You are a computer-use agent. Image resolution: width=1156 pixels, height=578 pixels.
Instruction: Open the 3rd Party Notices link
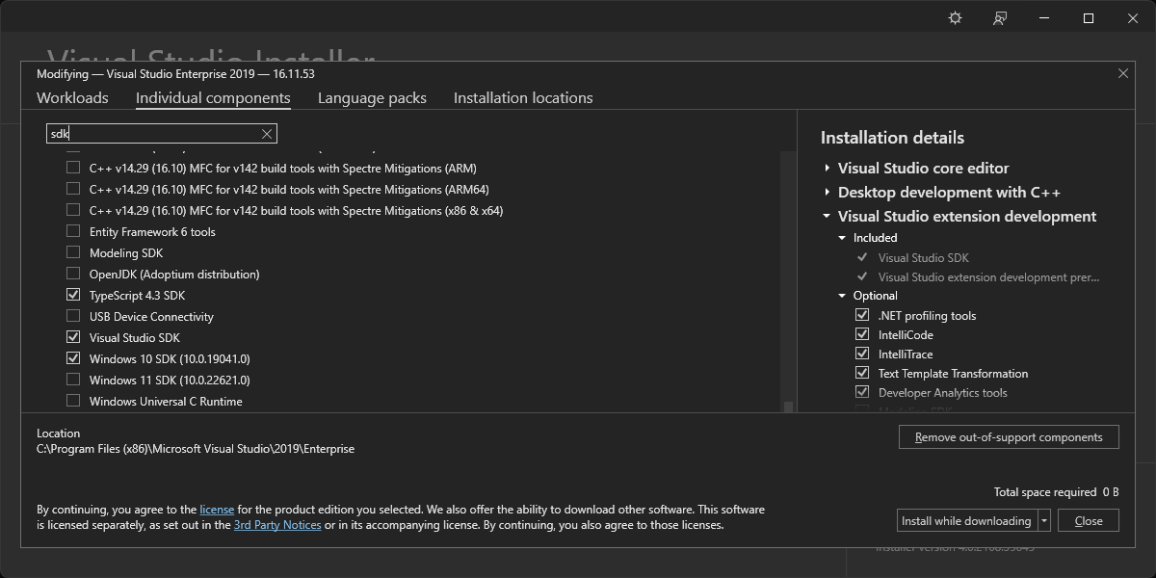point(277,525)
